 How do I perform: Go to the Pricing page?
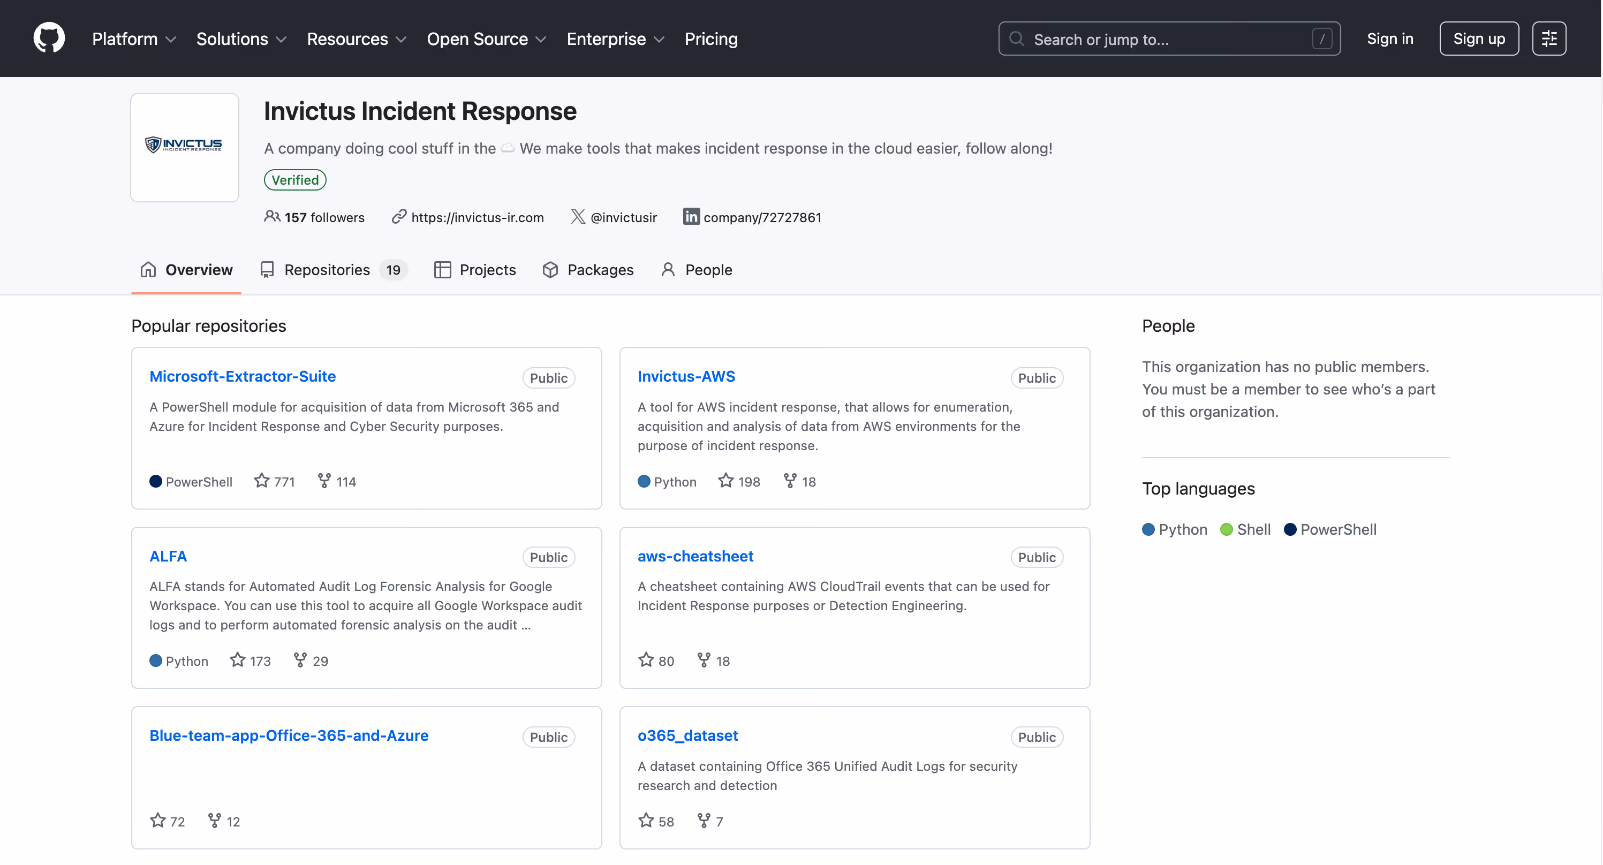pos(710,39)
